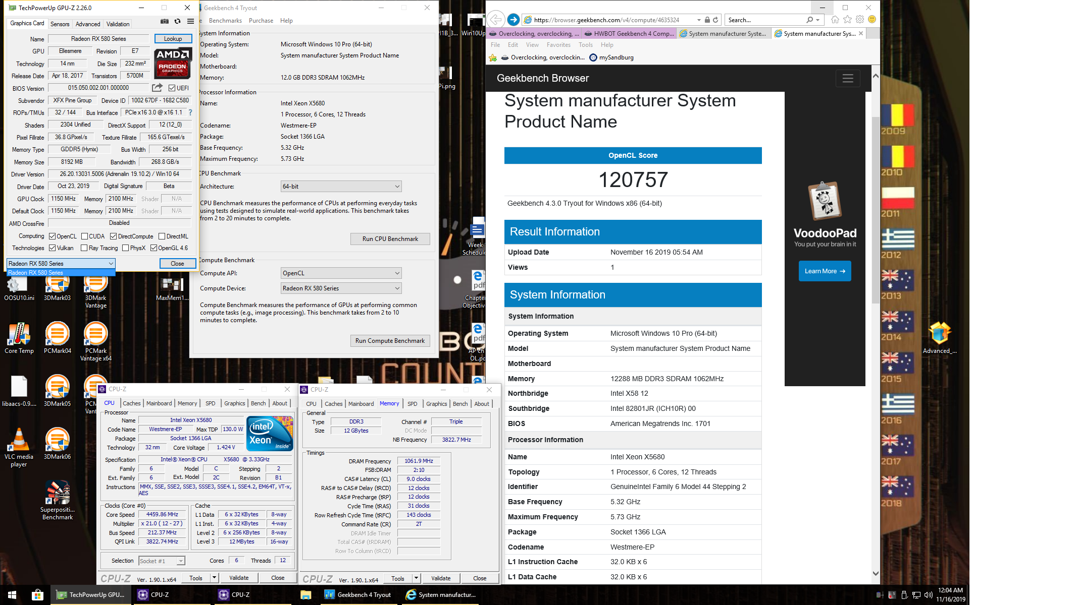Open the MaxMem desktop icon
Viewport: 1077px width, 605px height.
click(172, 289)
